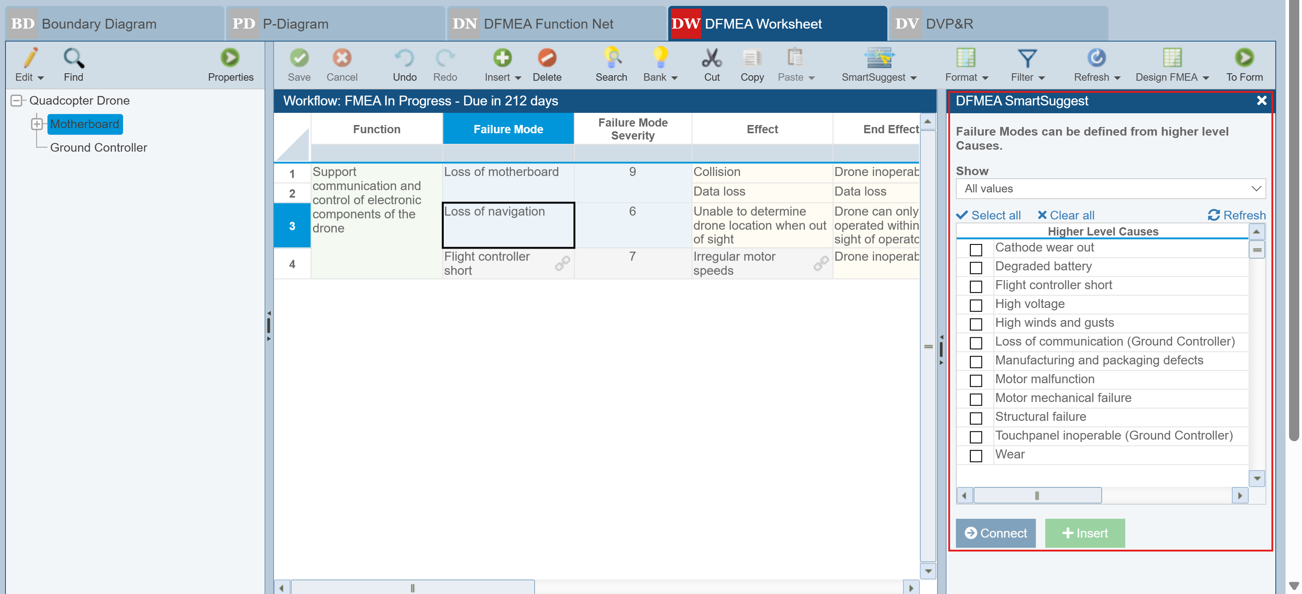Click the worksheet horizontal scrollbar thumb
Viewport: 1302px width, 594px height.
[412, 587]
